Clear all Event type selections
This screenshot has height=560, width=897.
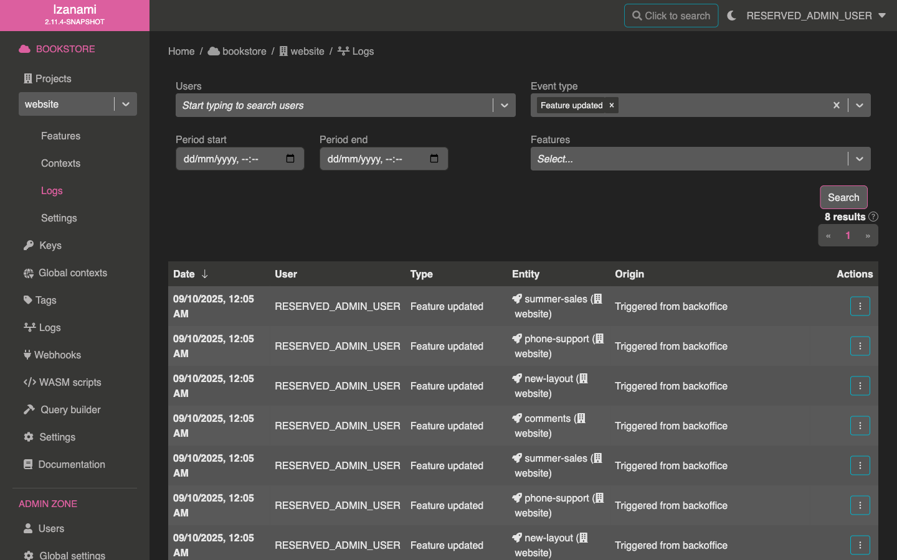[x=836, y=105]
